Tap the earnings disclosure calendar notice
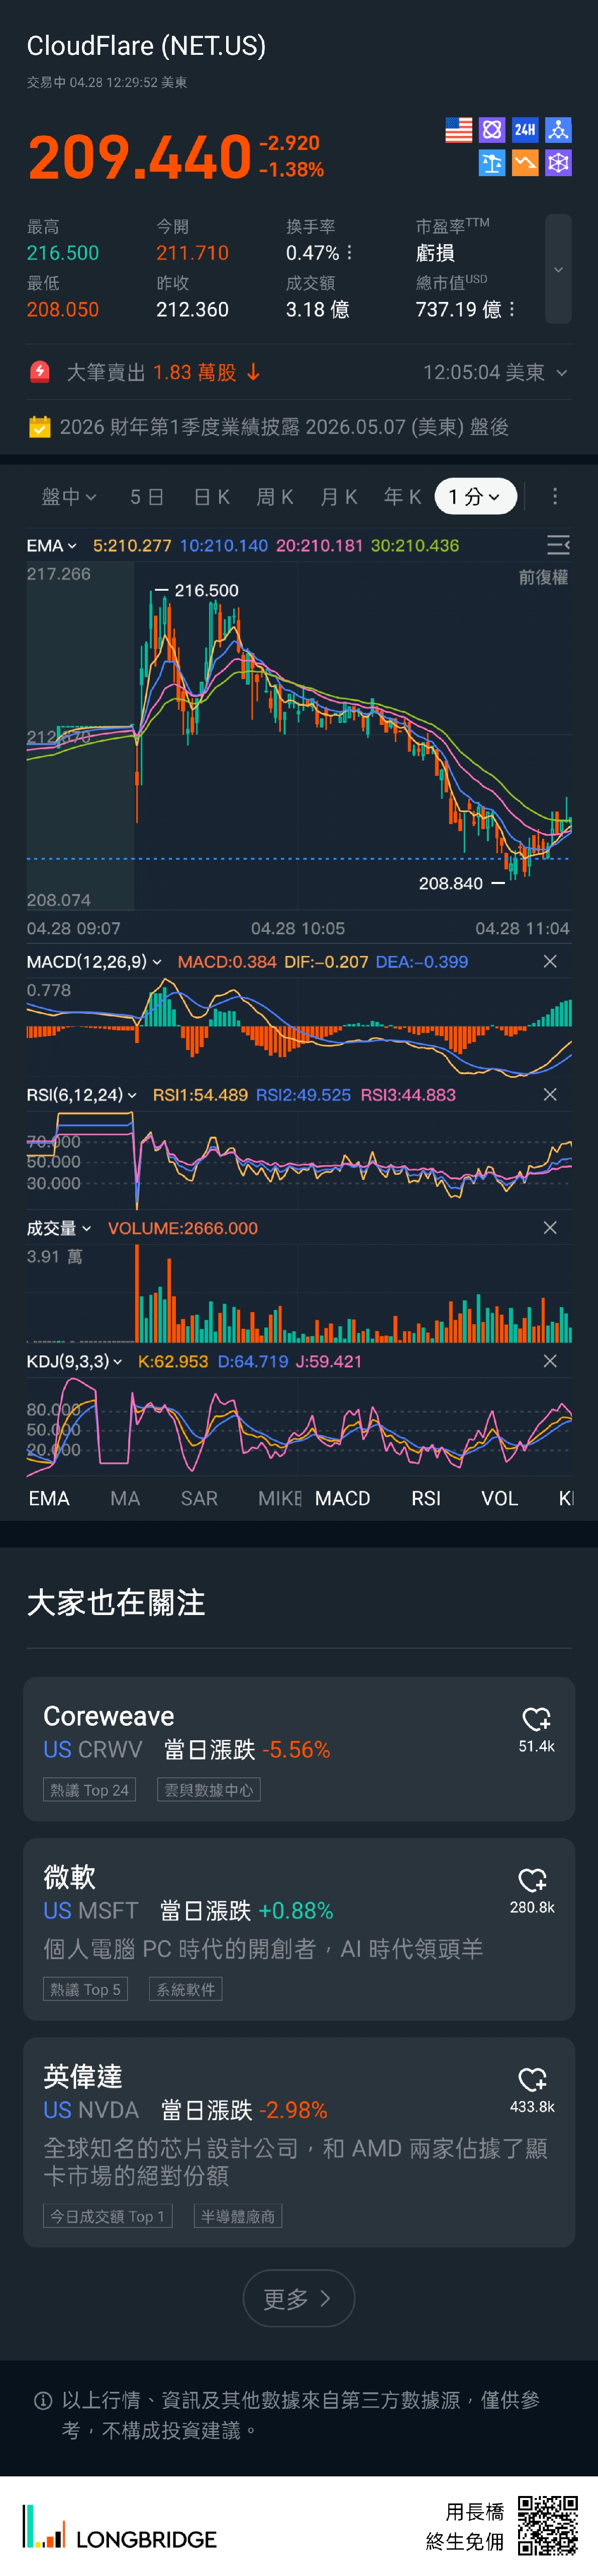Image resolution: width=598 pixels, height=2576 pixels. 284,428
